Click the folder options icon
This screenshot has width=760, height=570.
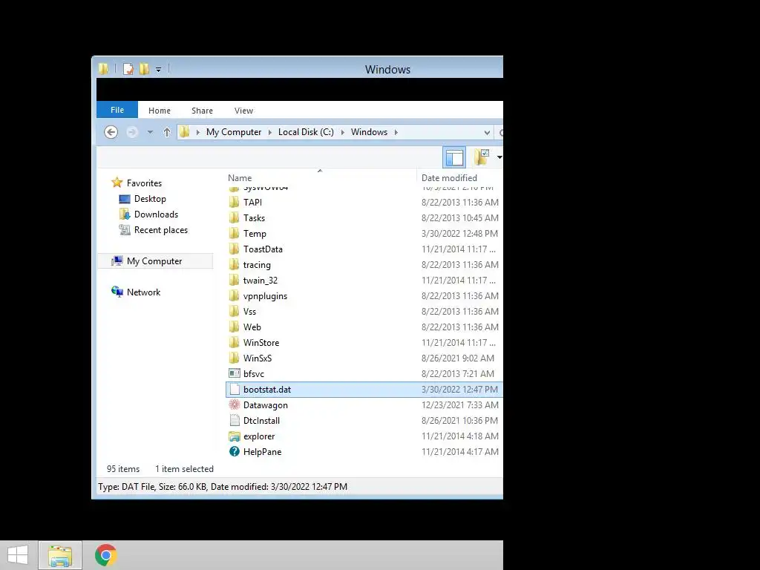click(482, 157)
